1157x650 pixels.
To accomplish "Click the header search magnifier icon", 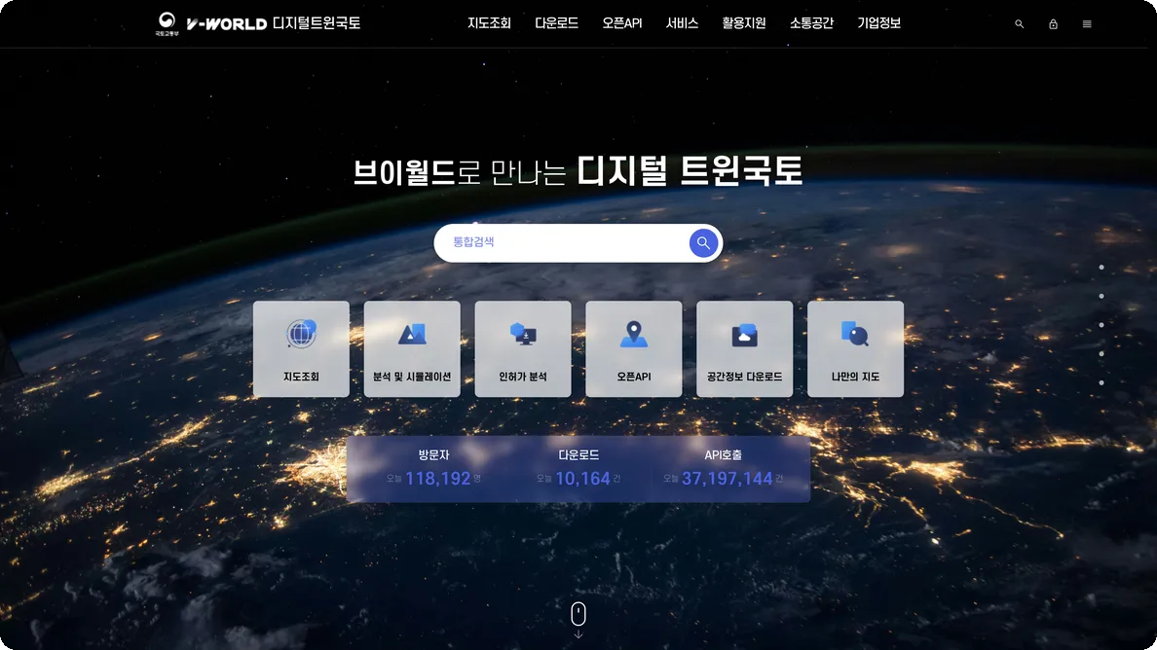I will pos(1019,24).
